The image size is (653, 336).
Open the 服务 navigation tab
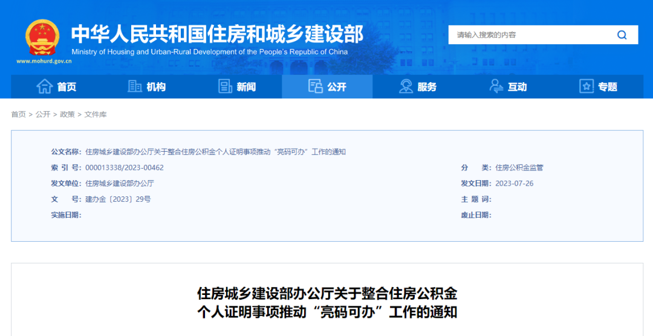click(418, 86)
